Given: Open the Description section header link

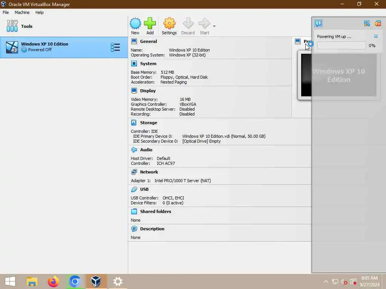Looking at the screenshot, I should (152, 229).
